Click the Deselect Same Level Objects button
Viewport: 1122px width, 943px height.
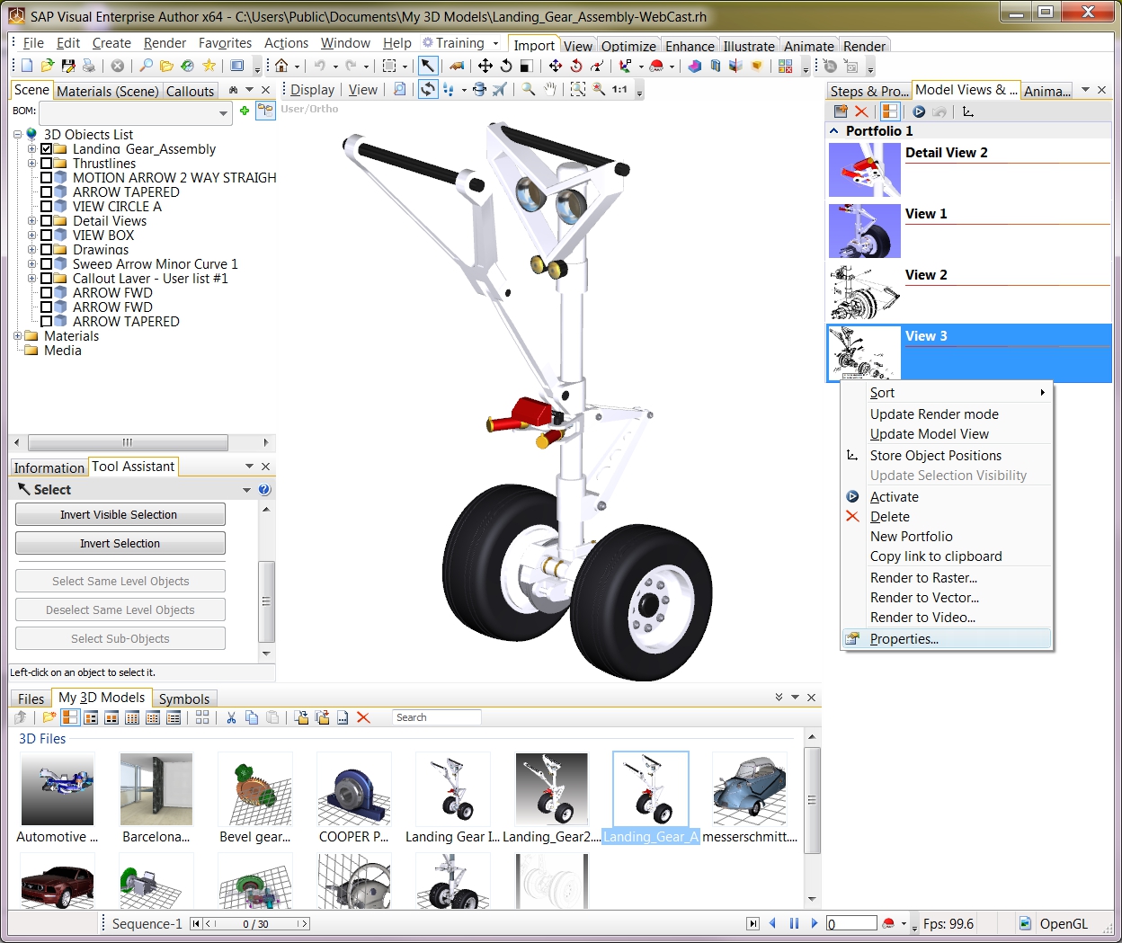[x=120, y=609]
